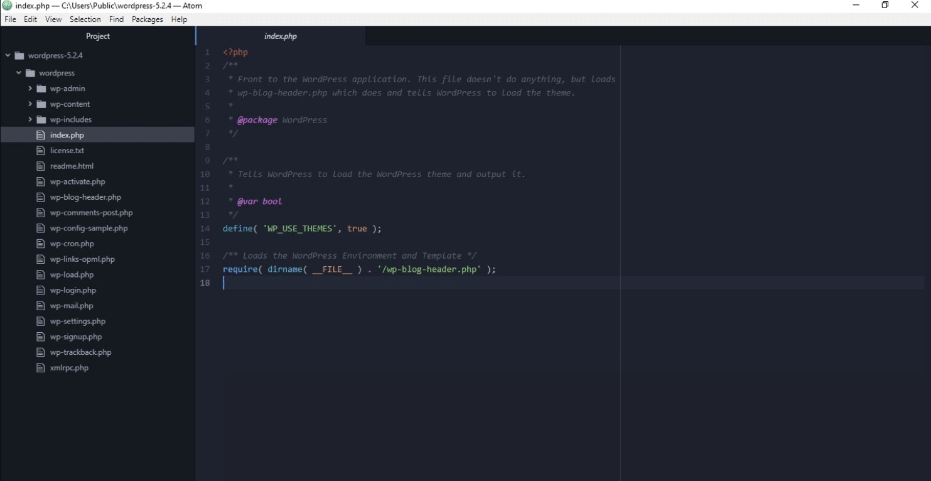Viewport: 931px width, 481px height.
Task: Switch to the index.php tab
Action: [281, 36]
